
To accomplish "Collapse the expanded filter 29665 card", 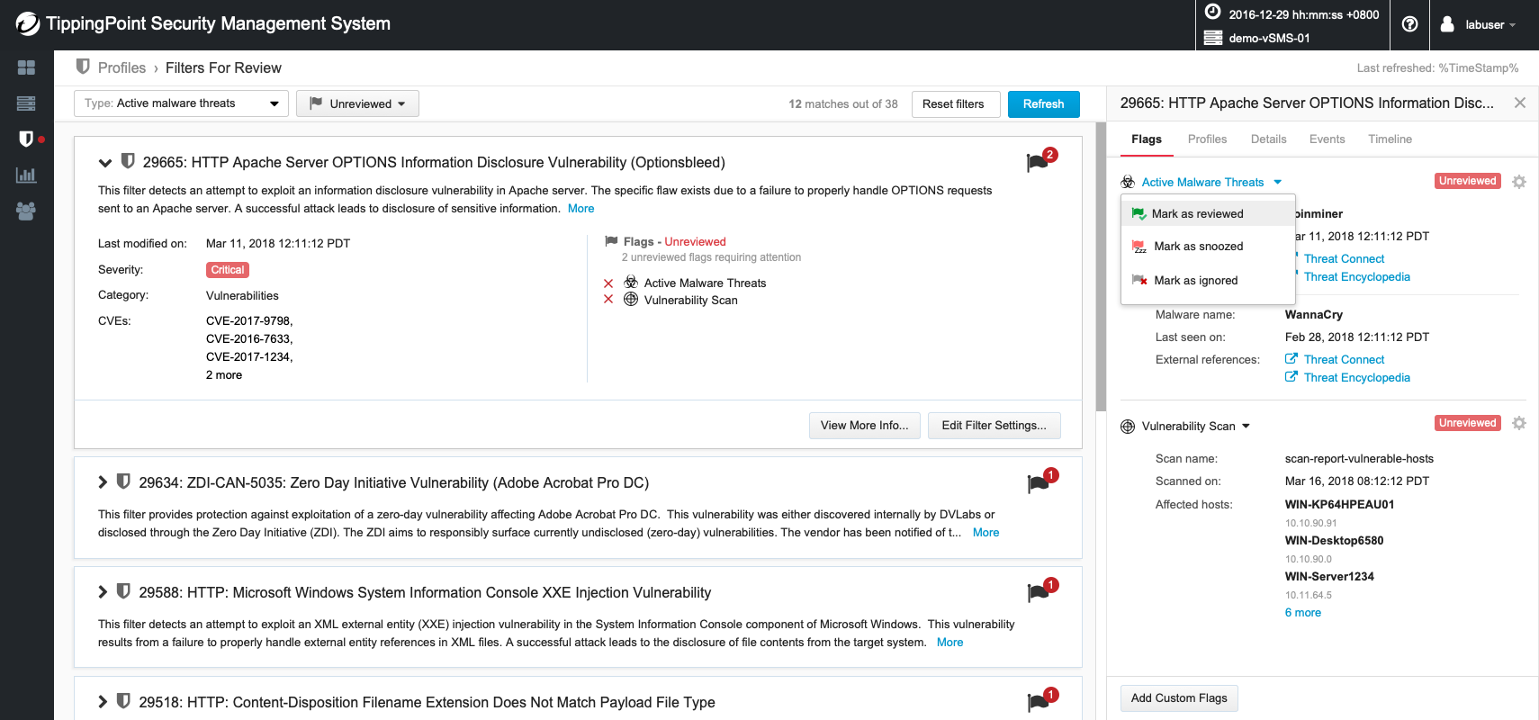I will pos(105,163).
